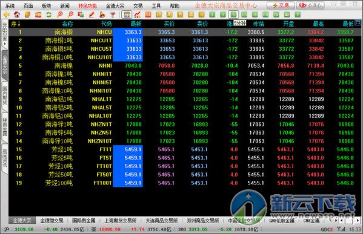
Task: Click the 最高 column header
Action: click(x=318, y=24)
